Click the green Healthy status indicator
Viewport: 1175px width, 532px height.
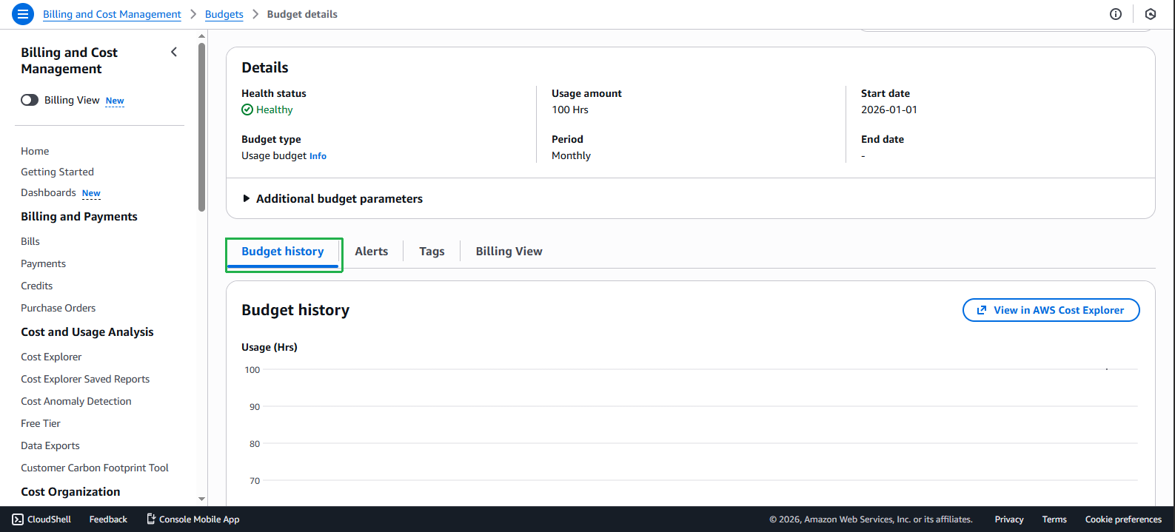point(267,110)
